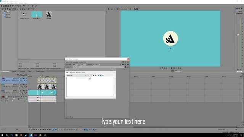244x137 pixels.
Task: Switch to the Explorer tab
Action: (x=14, y=71)
